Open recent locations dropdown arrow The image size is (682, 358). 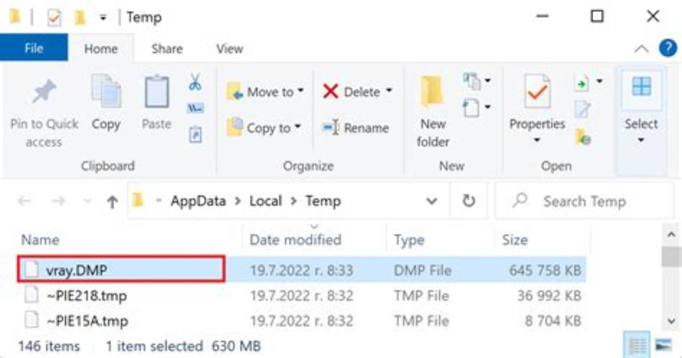(x=87, y=201)
